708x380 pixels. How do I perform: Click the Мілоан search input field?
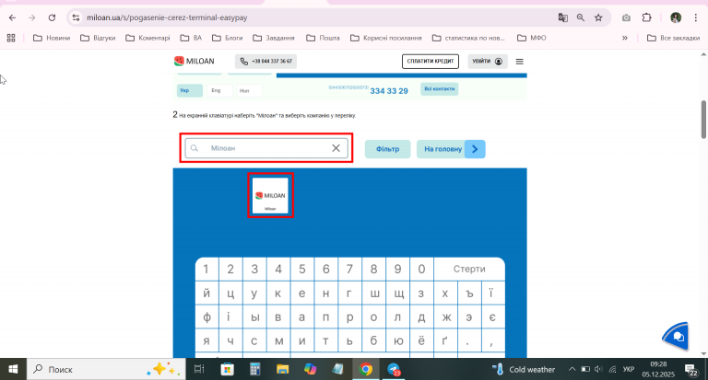(265, 148)
